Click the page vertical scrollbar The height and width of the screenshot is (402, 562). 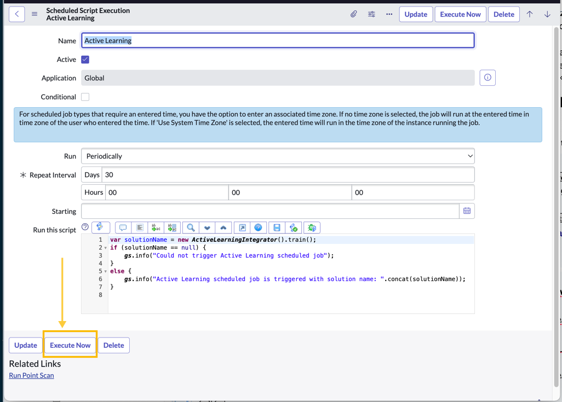tap(557, 206)
